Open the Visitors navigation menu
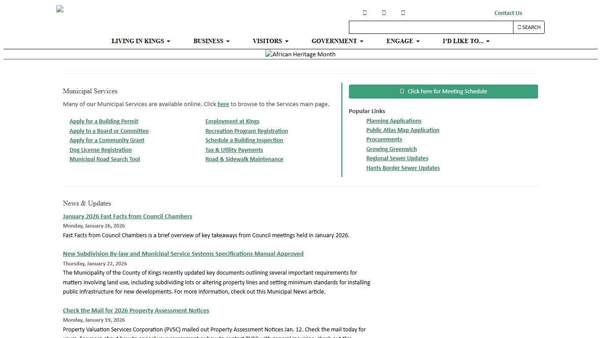Viewport: 601px width, 338px height. [x=270, y=41]
